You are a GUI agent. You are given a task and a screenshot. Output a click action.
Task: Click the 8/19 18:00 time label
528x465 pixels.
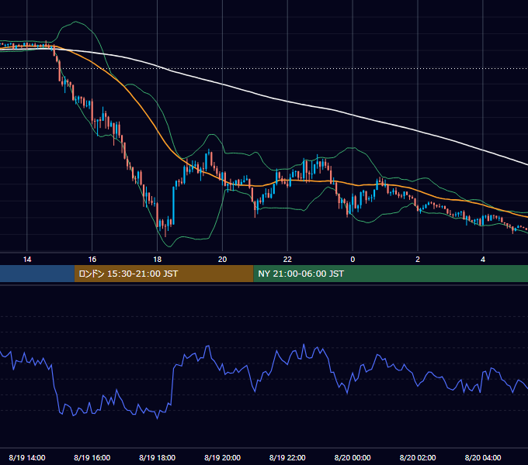(158, 457)
